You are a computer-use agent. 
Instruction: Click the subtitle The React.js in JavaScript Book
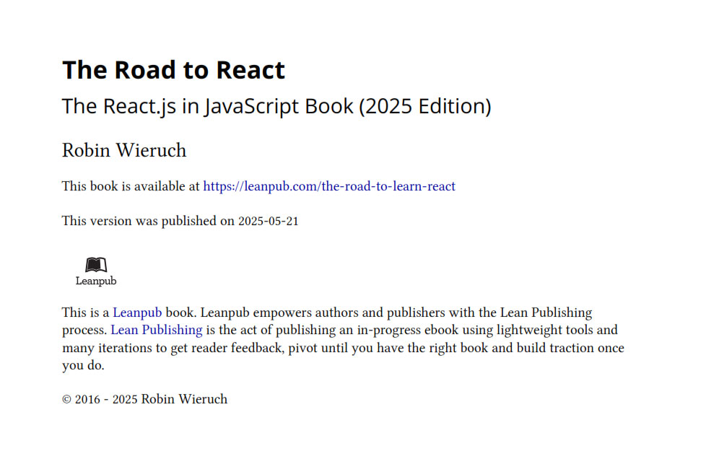tap(276, 107)
